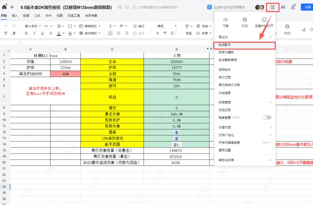Image resolution: width=313 pixels, height=205 pixels.
Task: Open the 默认字体 font dropdown
Action: point(33,26)
